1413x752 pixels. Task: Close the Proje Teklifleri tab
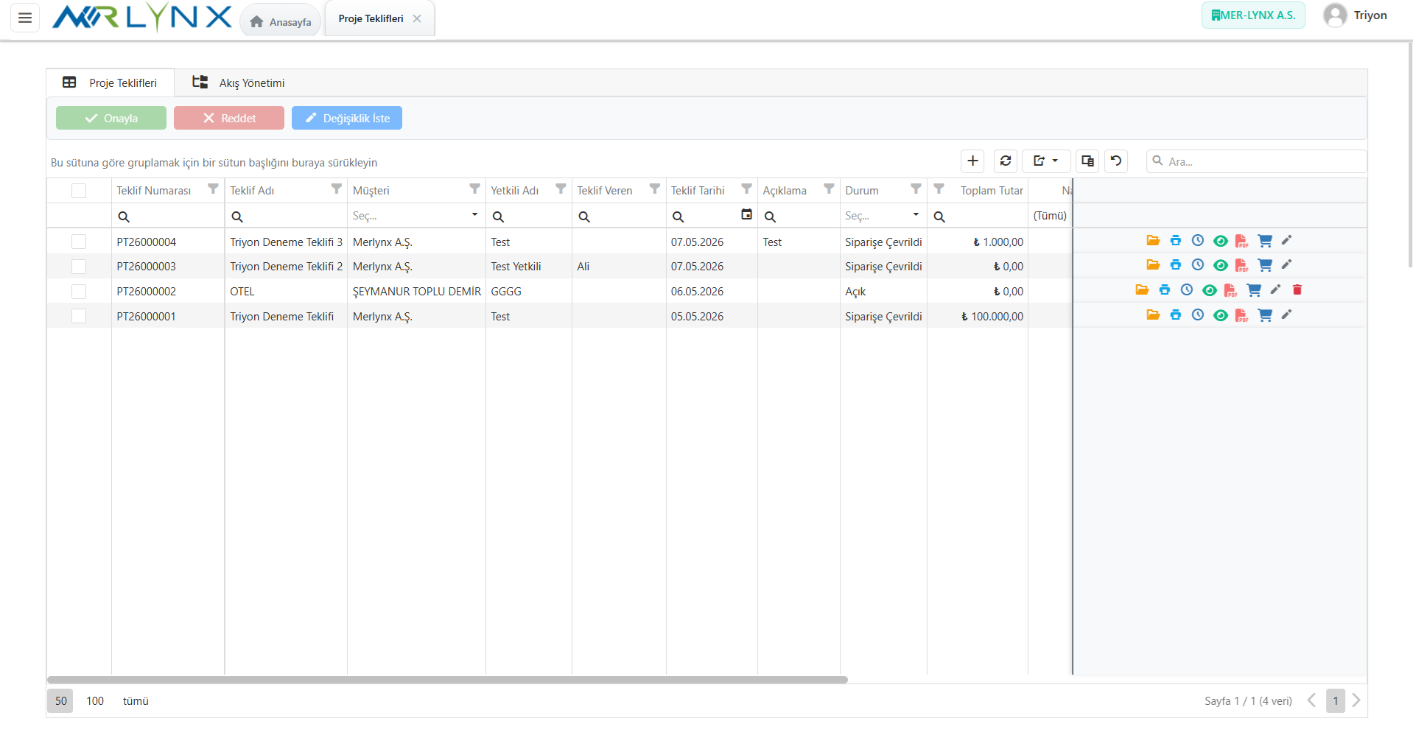point(417,18)
